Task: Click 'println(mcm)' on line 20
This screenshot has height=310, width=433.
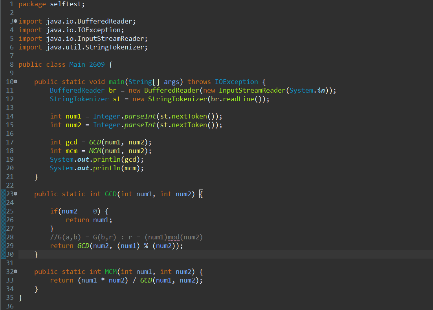Action: pyautogui.click(x=117, y=168)
